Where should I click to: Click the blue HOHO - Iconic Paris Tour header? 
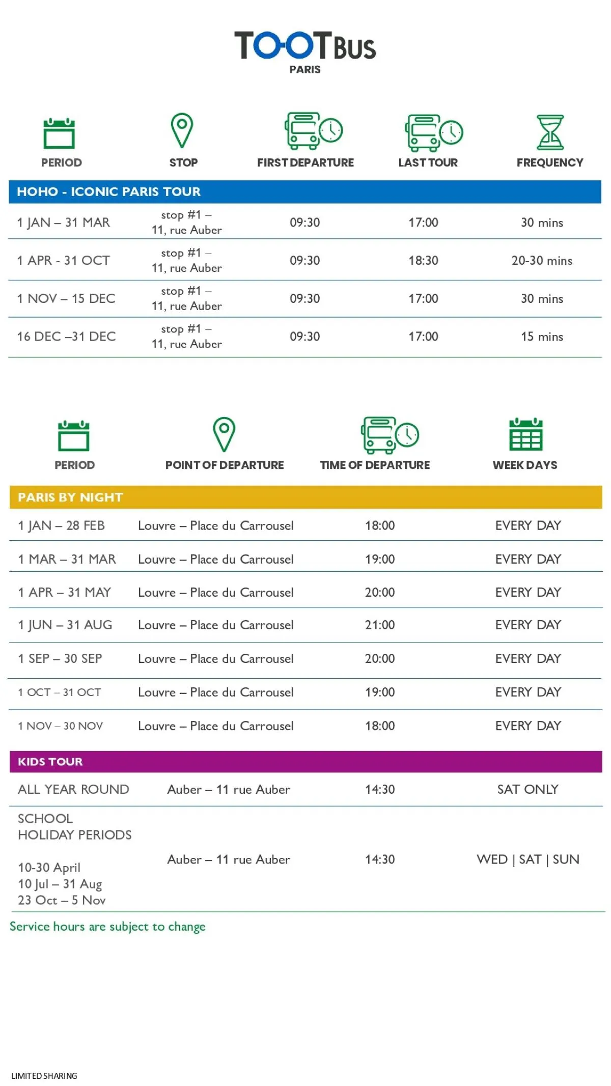point(305,191)
